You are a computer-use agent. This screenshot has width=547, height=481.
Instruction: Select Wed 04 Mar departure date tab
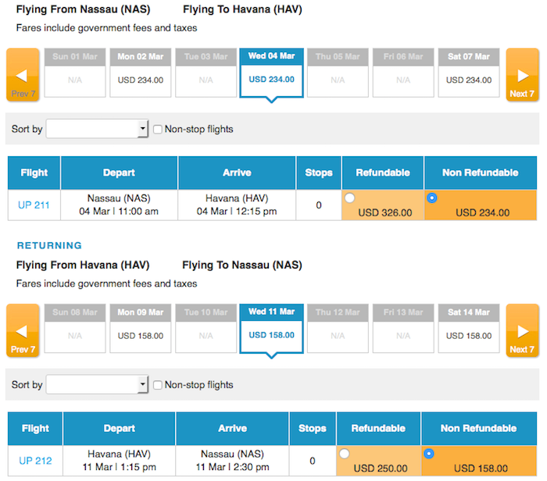271,73
